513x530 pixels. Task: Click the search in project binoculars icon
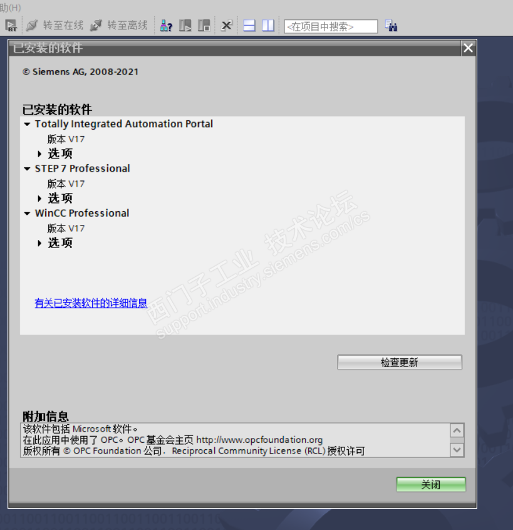[x=391, y=26]
